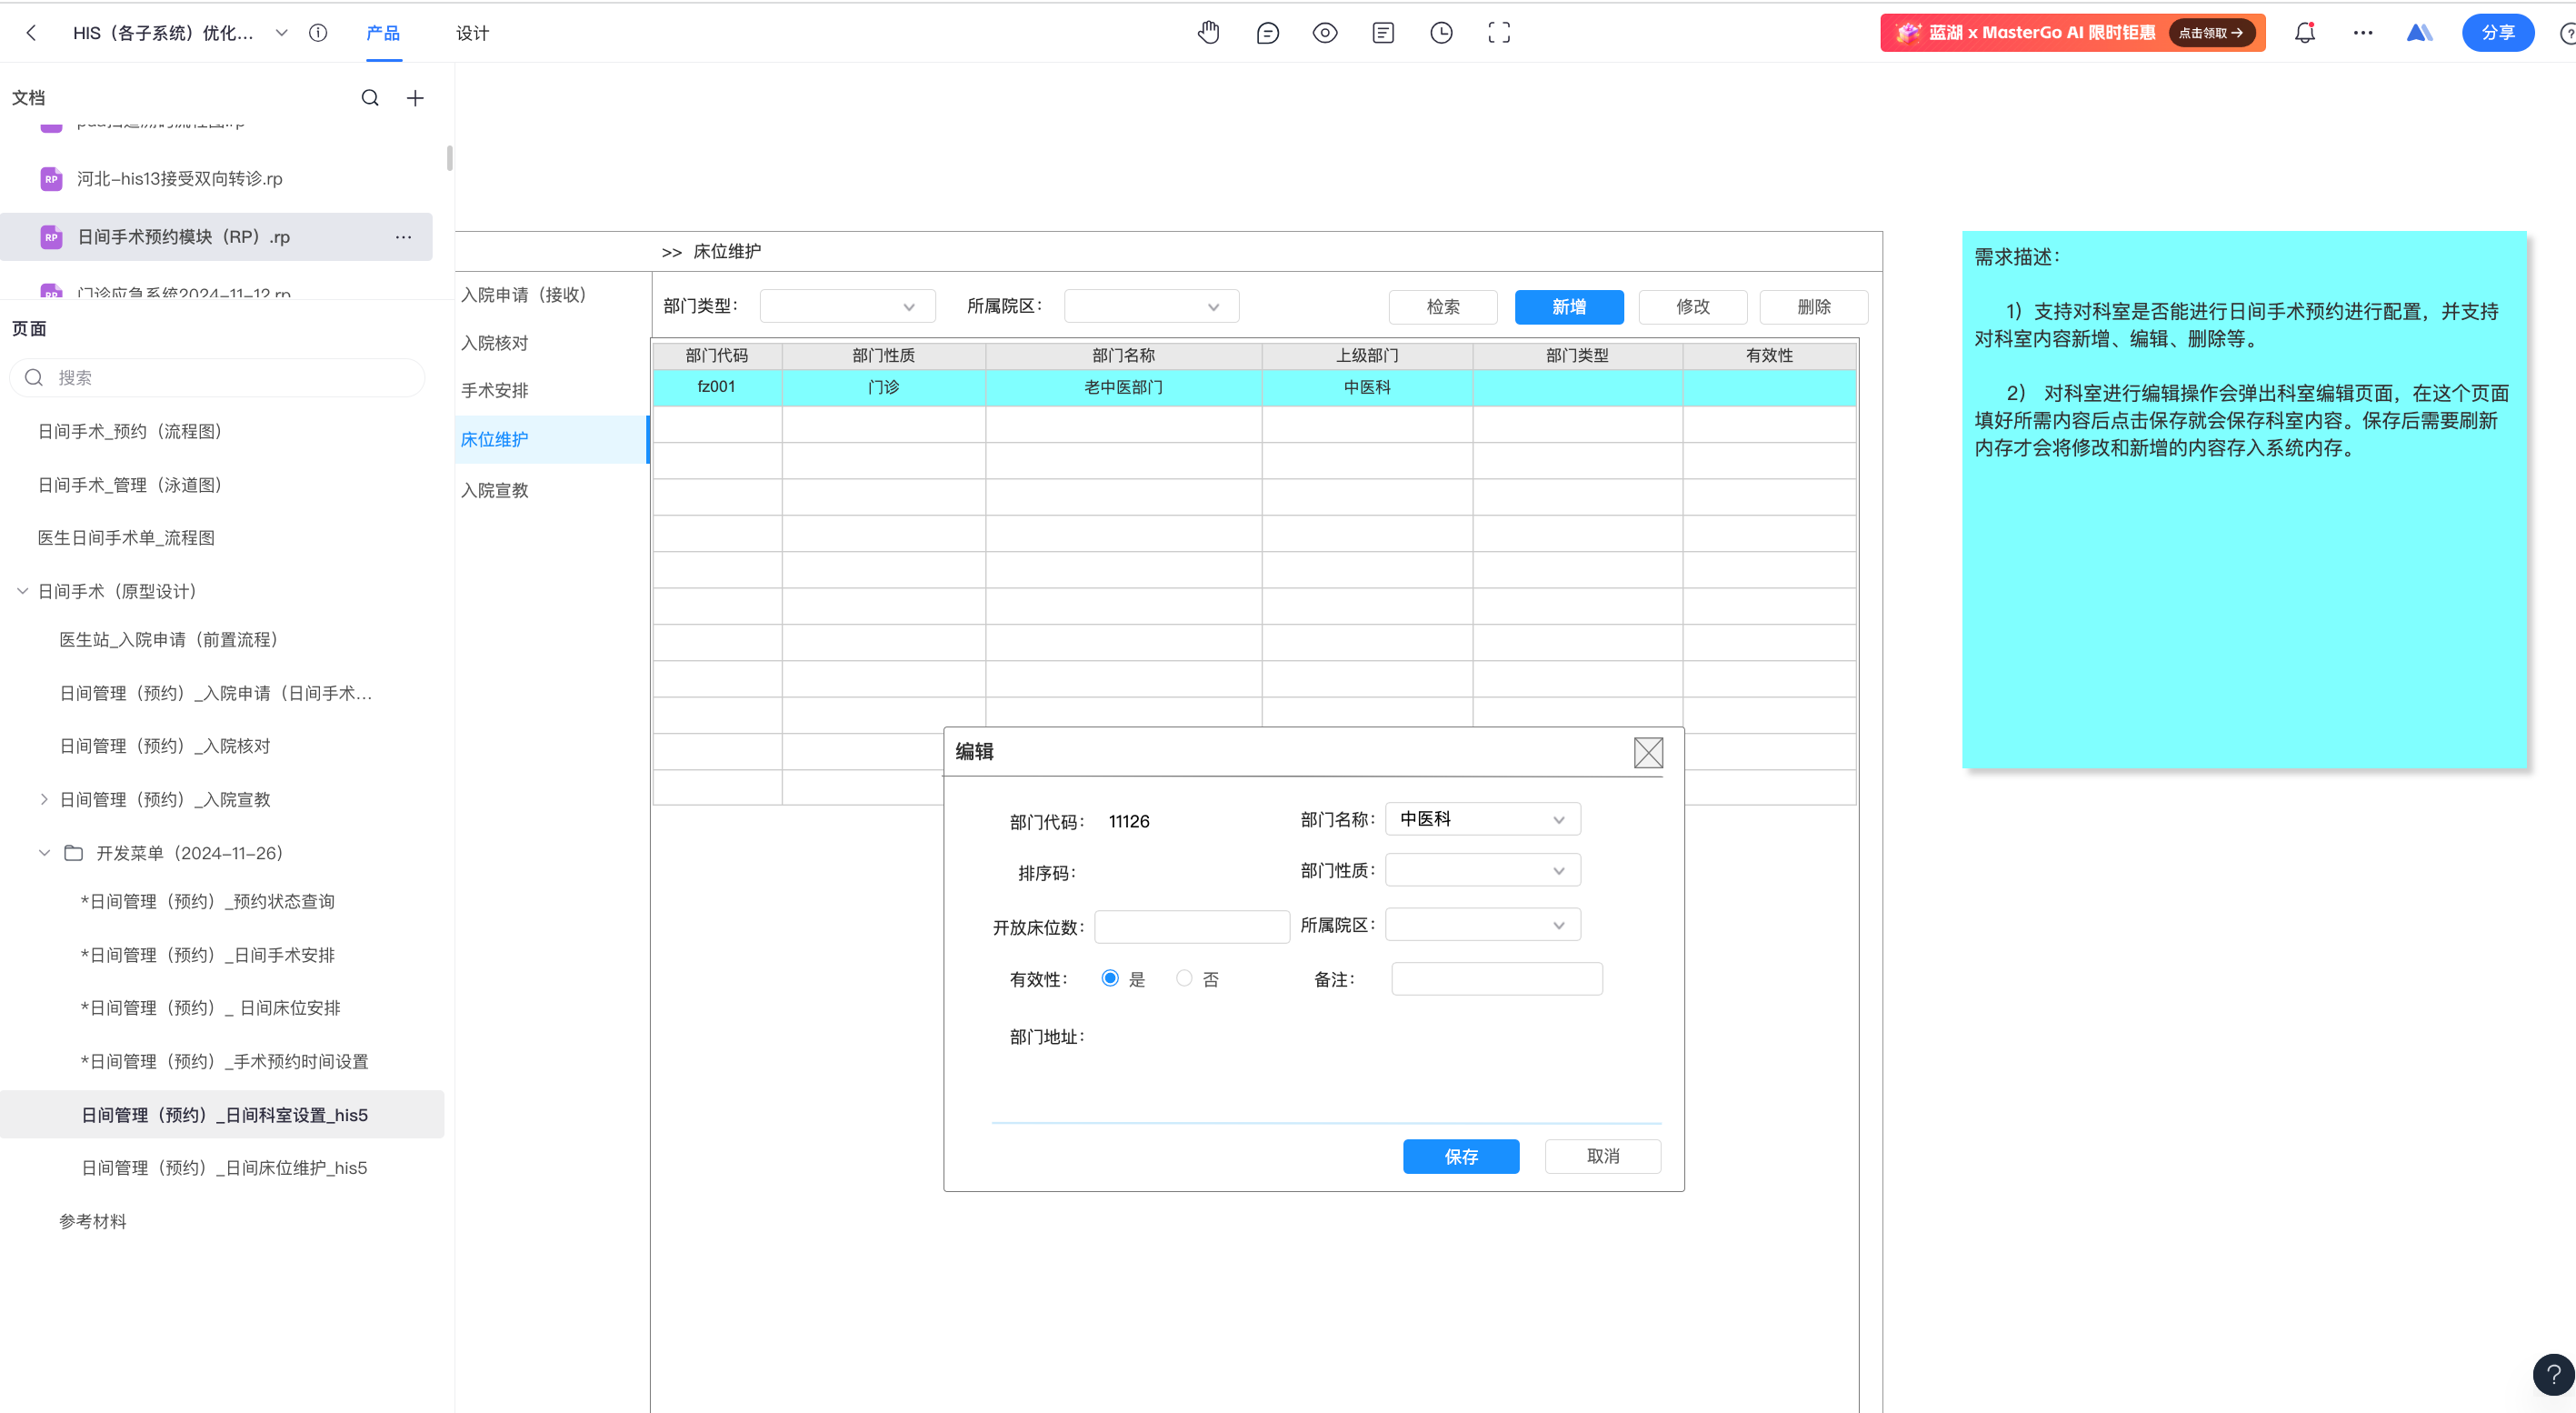Select the 是 validity radio button
Viewport: 2576px width, 1413px height.
click(1110, 978)
